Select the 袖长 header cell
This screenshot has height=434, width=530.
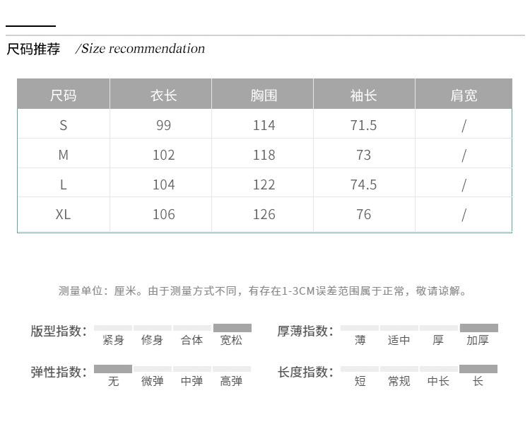363,95
